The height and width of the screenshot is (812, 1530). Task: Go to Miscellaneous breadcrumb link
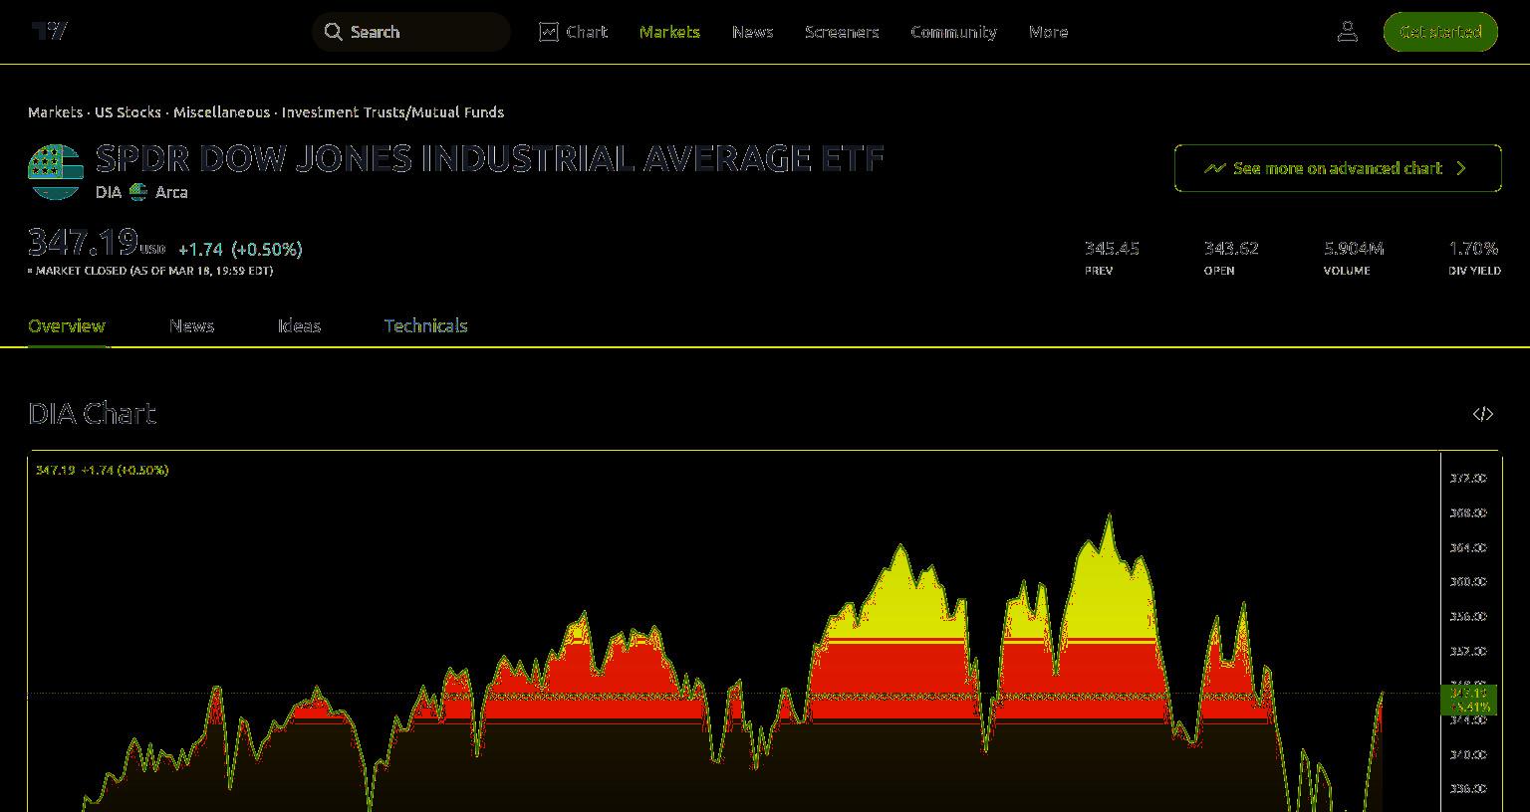(x=221, y=112)
